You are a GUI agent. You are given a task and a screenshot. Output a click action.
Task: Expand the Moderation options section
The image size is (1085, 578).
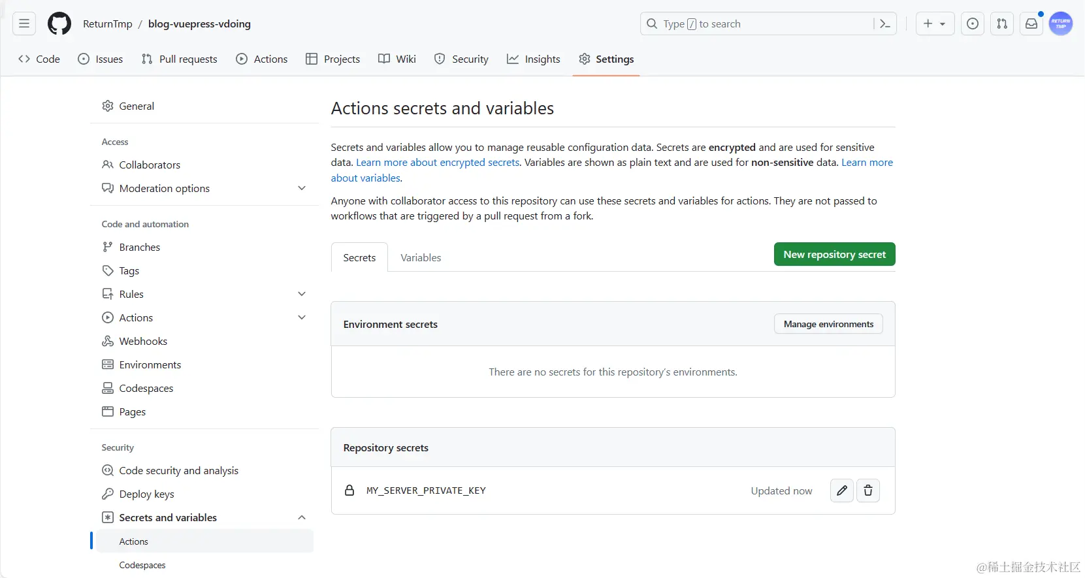(x=302, y=188)
